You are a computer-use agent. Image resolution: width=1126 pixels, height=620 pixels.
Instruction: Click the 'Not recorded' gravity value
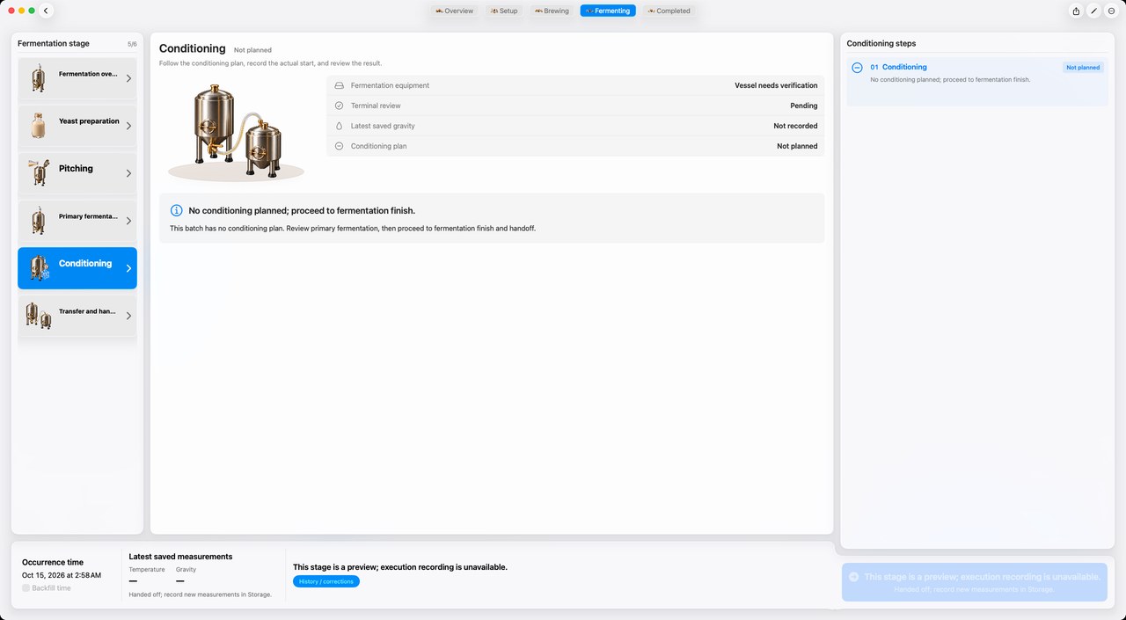795,126
